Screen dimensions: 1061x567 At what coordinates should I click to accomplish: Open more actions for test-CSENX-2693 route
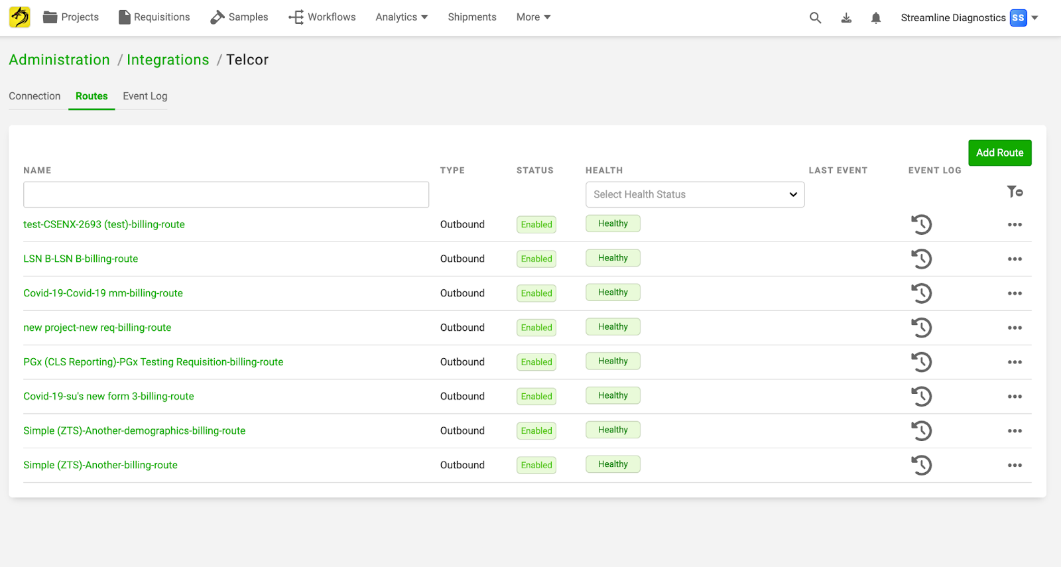point(1015,225)
